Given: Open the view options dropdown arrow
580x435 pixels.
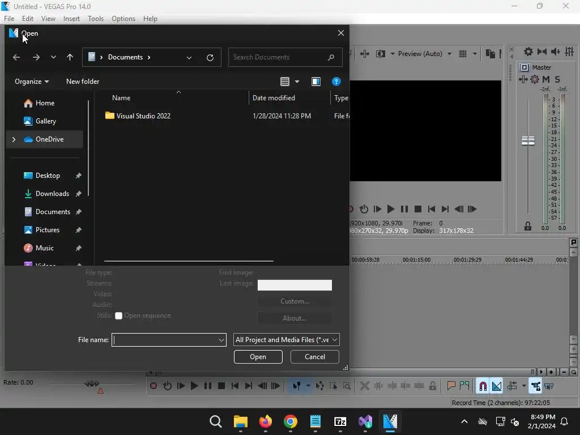Looking at the screenshot, I should tap(297, 82).
